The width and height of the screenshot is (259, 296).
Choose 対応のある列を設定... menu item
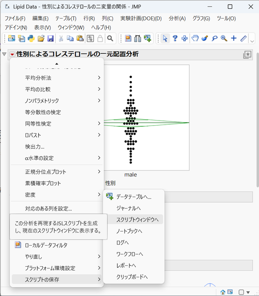(x=56, y=208)
